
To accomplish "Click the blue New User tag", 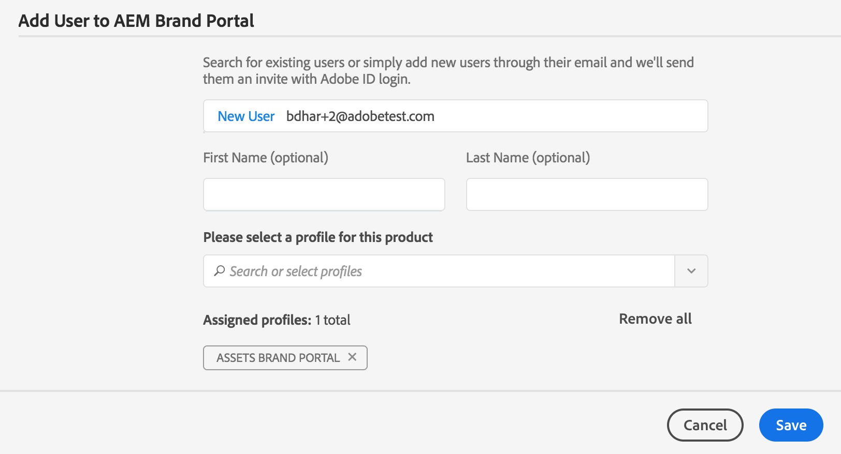I will (246, 116).
